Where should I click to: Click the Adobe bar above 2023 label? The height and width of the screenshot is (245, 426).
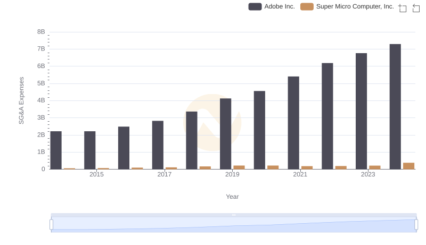coord(361,111)
